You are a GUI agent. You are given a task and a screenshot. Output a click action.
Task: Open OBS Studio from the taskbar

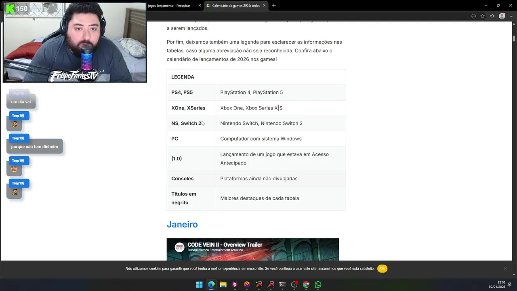[294, 285]
